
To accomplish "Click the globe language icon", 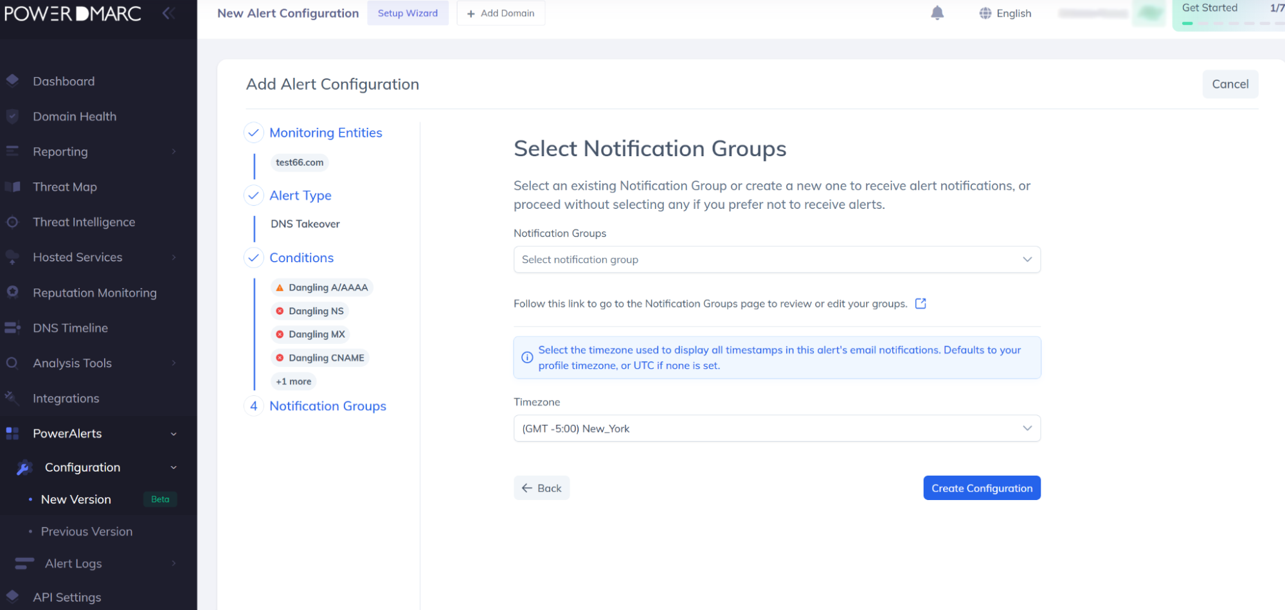I will click(x=985, y=13).
